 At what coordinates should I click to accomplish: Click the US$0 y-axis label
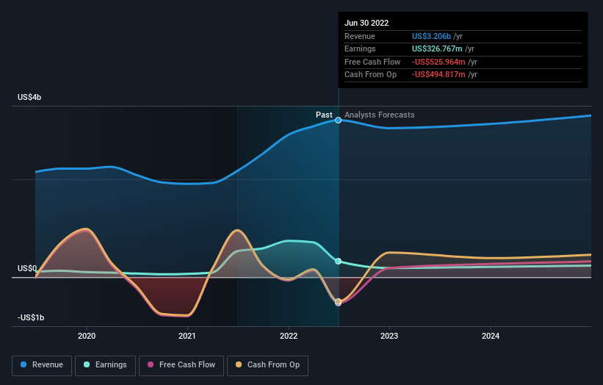(27, 268)
